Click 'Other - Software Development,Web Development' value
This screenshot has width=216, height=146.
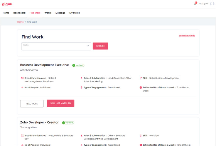click(104, 137)
